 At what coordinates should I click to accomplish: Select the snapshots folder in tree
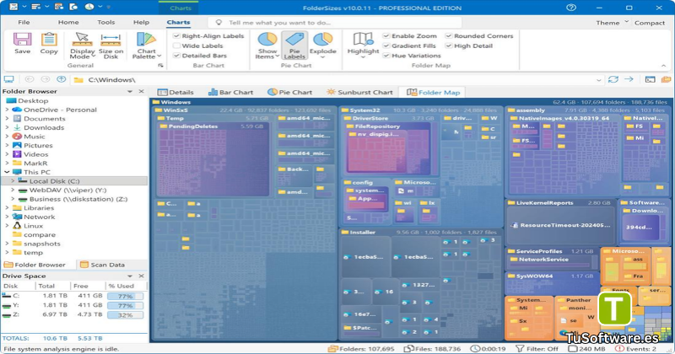(x=41, y=244)
